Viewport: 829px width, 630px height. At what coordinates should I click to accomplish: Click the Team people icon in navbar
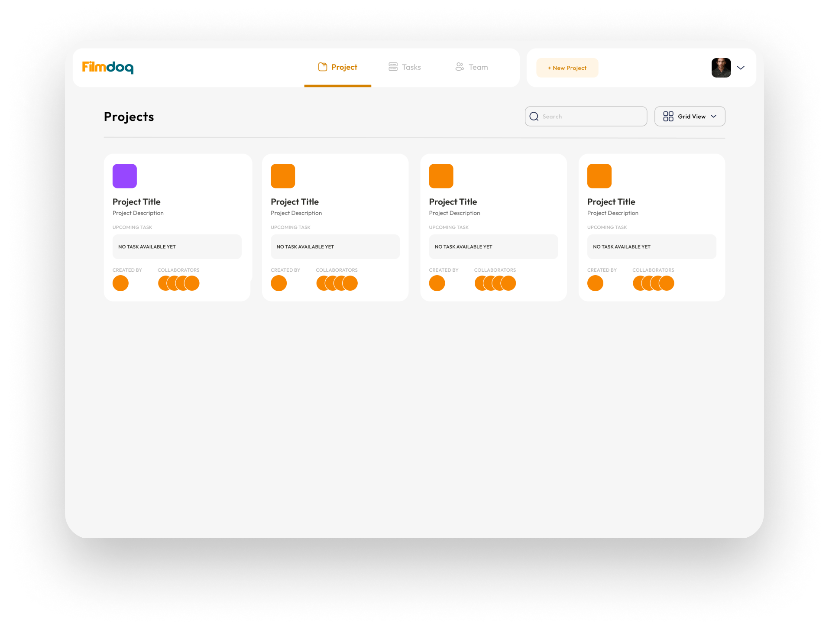(459, 67)
